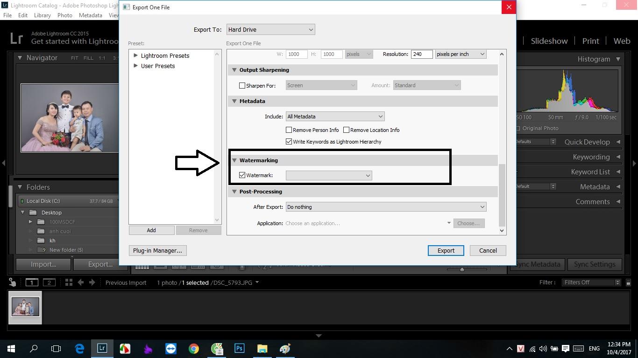Click the Lightroom taskbar icon

(102, 348)
